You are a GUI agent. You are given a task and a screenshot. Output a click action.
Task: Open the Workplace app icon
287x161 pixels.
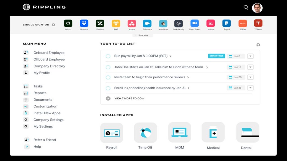179,23
